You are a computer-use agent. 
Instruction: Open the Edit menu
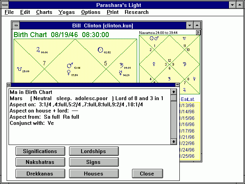tap(25, 12)
